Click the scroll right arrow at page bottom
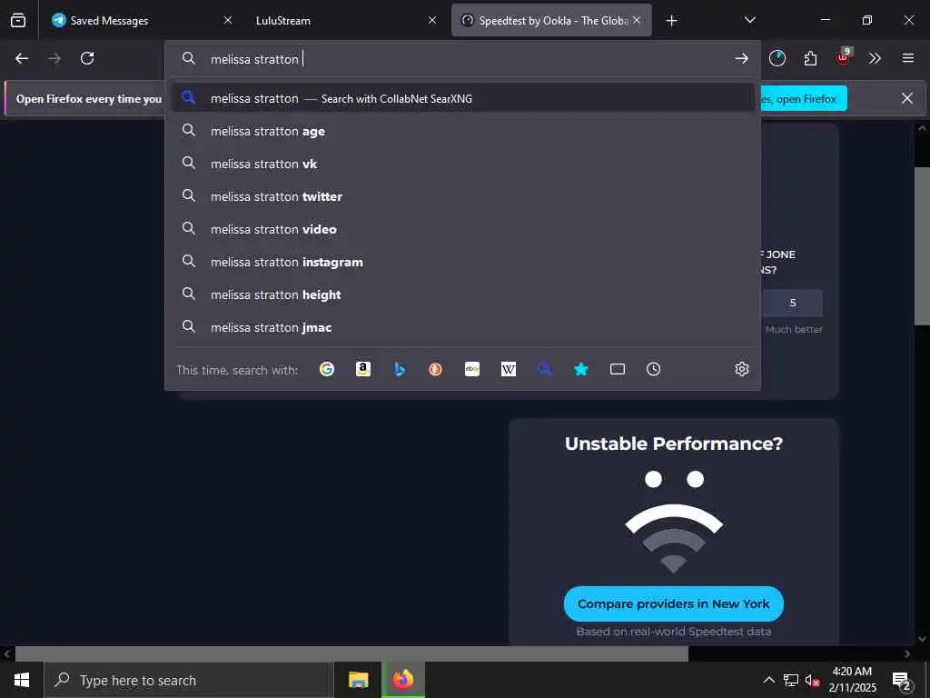This screenshot has width=930, height=698. click(x=907, y=654)
